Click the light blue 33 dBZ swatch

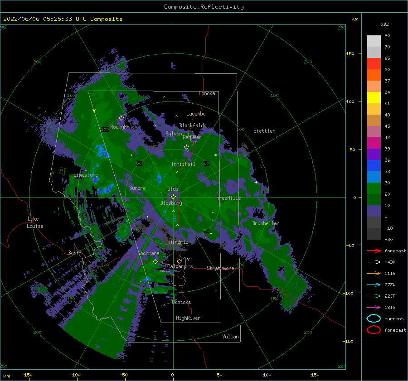pyautogui.click(x=374, y=177)
